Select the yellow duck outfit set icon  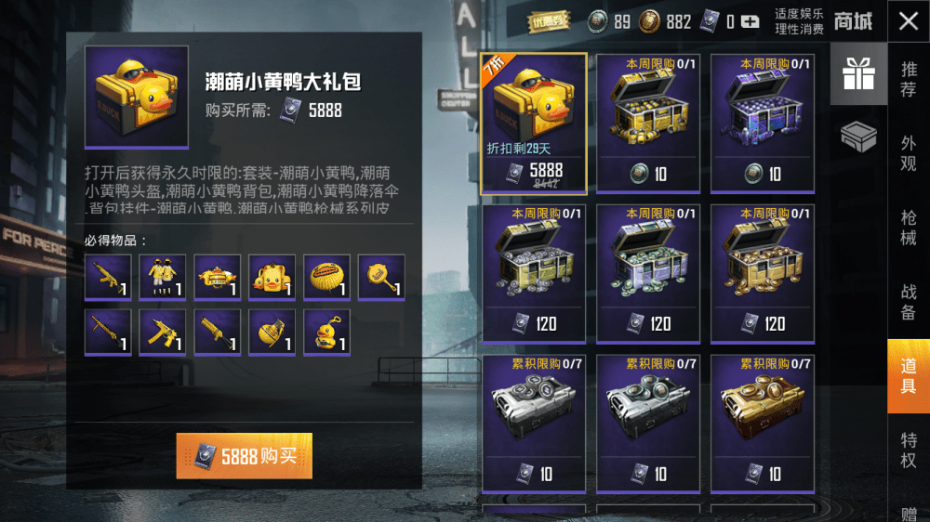162,278
